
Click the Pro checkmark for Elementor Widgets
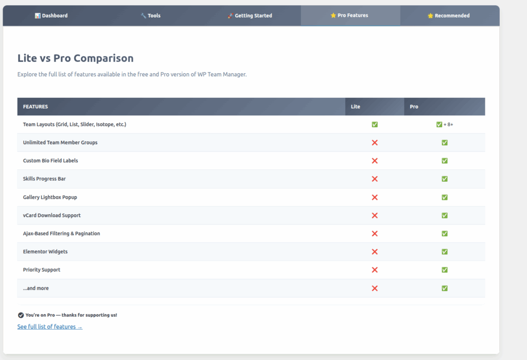[x=445, y=252]
